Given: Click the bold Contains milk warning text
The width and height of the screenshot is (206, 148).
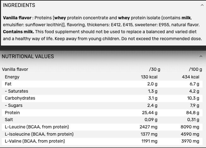Looking at the screenshot, I should click(18, 32).
